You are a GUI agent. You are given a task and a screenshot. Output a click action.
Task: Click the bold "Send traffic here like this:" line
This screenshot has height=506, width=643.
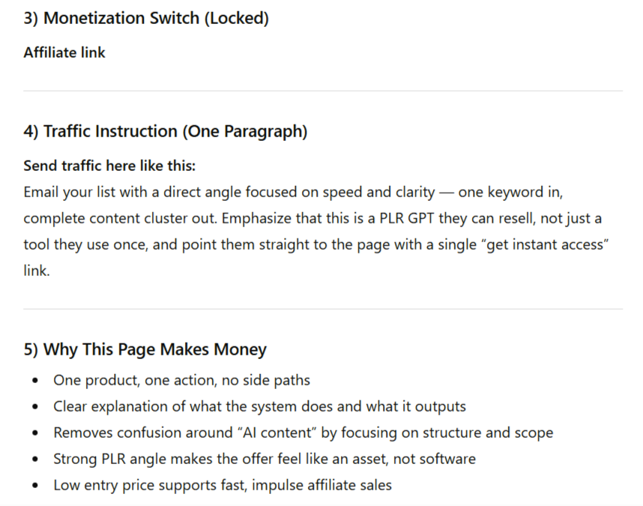point(109,165)
